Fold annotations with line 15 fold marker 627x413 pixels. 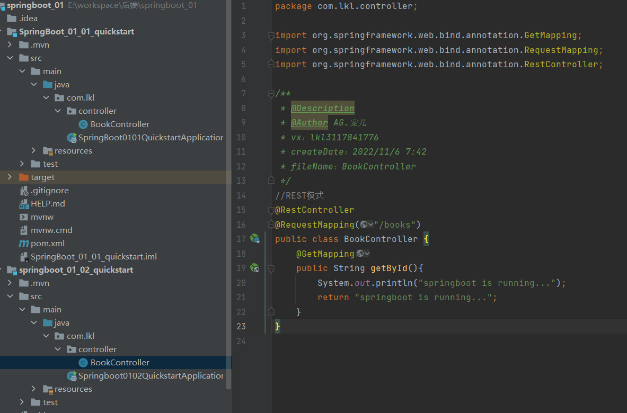click(x=271, y=210)
